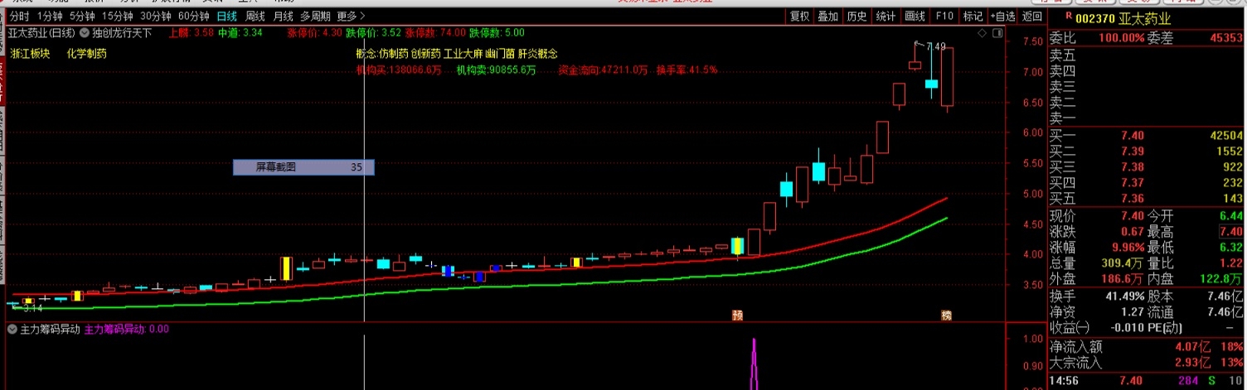Viewport: 1247px width, 390px height.
Task: Select the 60分钟 period tab
Action: click(193, 16)
